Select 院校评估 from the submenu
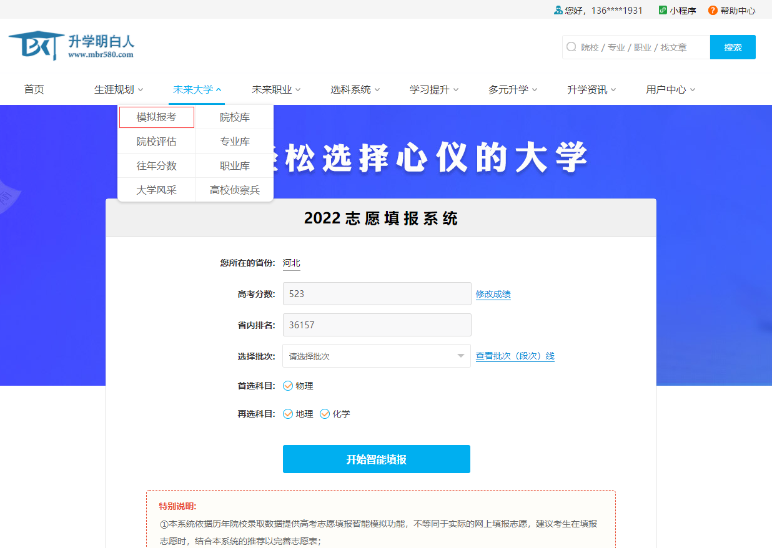 point(157,142)
